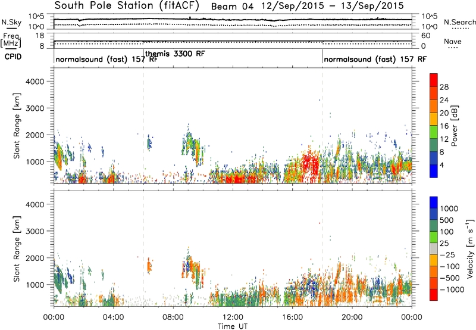Image resolution: width=476 pixels, height=330 pixels.
Task: Click the gray -25 to 25 velocity color band
Action: coord(434,248)
